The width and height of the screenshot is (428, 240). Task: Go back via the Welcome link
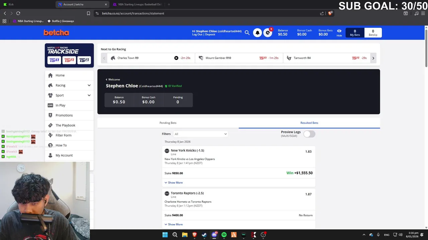click(x=113, y=79)
